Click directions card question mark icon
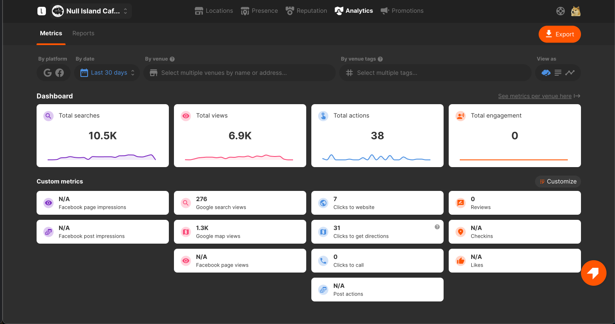The image size is (615, 324). tap(437, 227)
